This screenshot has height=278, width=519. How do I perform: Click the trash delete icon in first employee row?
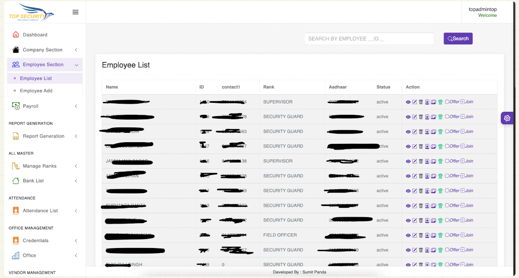421,102
